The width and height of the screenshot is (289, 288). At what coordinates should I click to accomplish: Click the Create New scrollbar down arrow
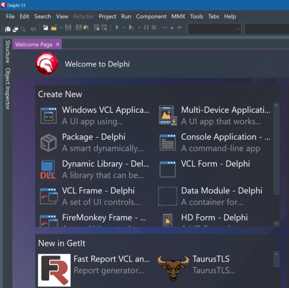point(276,224)
